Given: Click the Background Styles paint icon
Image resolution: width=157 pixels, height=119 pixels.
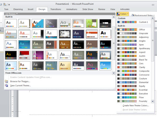Looking at the screenshot, I should (x=133, y=15).
